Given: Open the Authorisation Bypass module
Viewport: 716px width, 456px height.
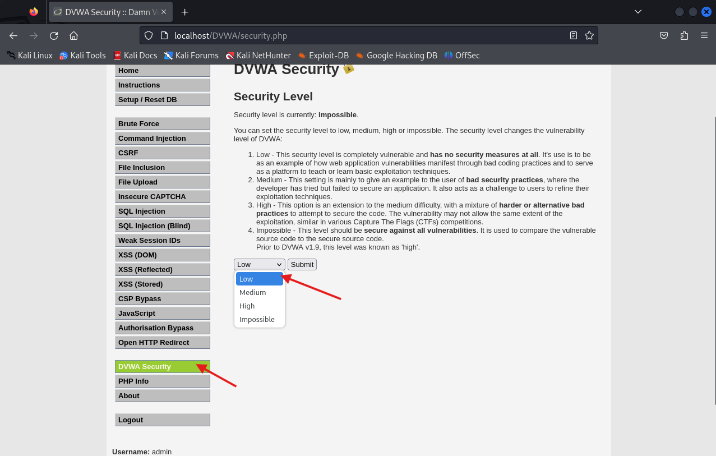Looking at the screenshot, I should click(163, 328).
